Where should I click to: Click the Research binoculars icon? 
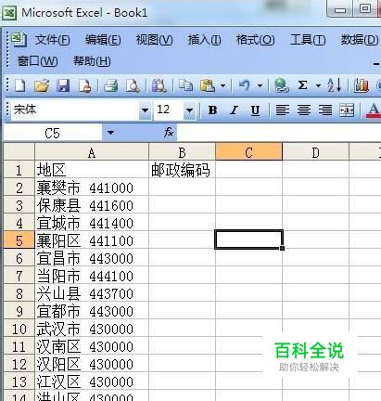click(159, 85)
